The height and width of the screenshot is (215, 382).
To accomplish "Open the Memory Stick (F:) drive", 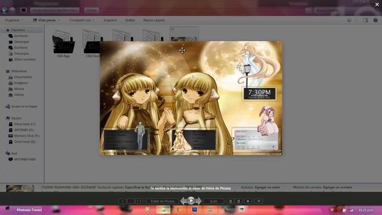I will (x=26, y=136).
